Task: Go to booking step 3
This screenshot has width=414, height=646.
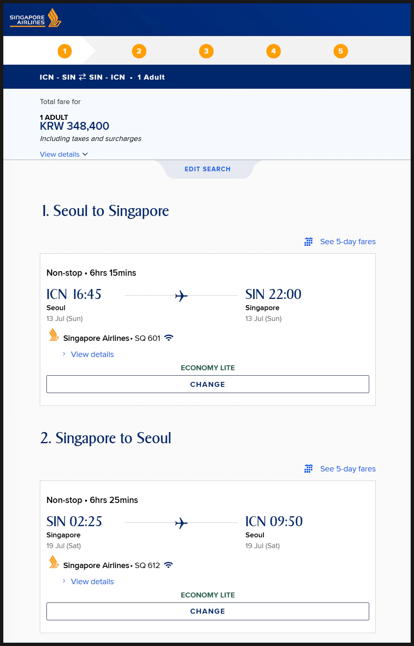Action: pos(206,51)
